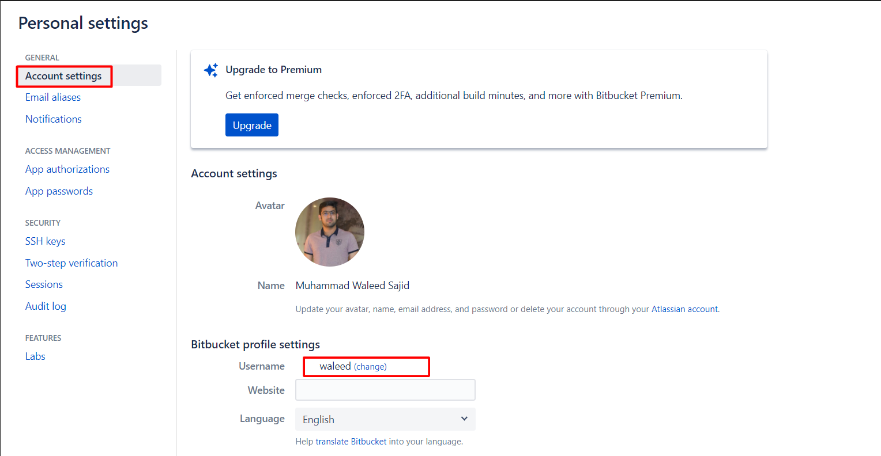Click the user avatar photo

(329, 232)
